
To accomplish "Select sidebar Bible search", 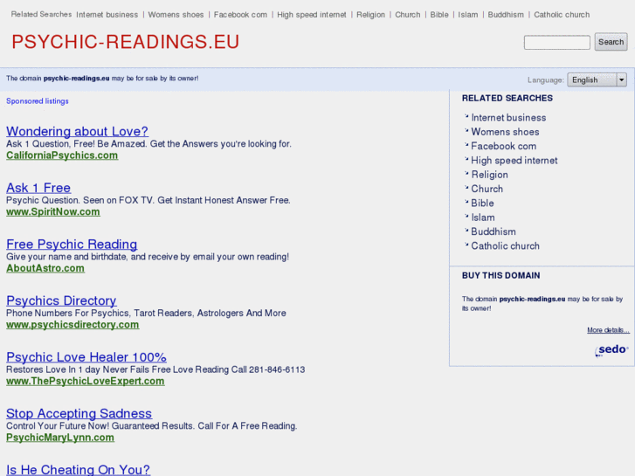I will tap(482, 203).
